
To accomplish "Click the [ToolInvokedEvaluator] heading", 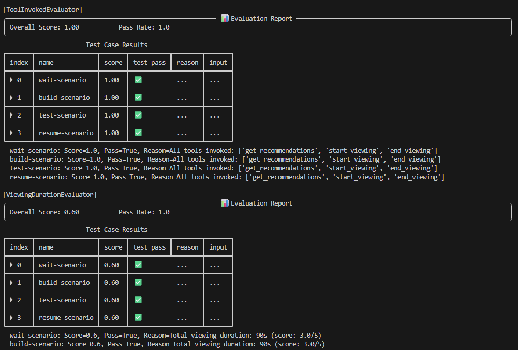I will (x=42, y=10).
